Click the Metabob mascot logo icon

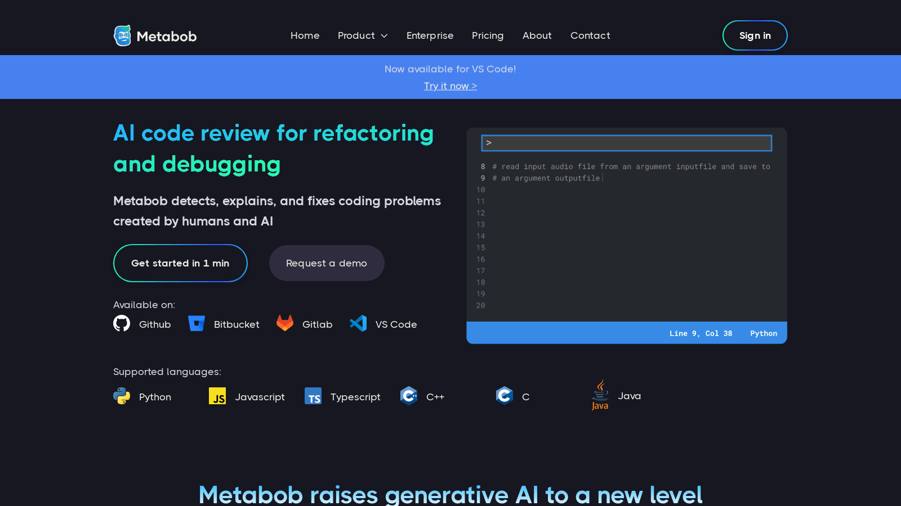point(122,35)
